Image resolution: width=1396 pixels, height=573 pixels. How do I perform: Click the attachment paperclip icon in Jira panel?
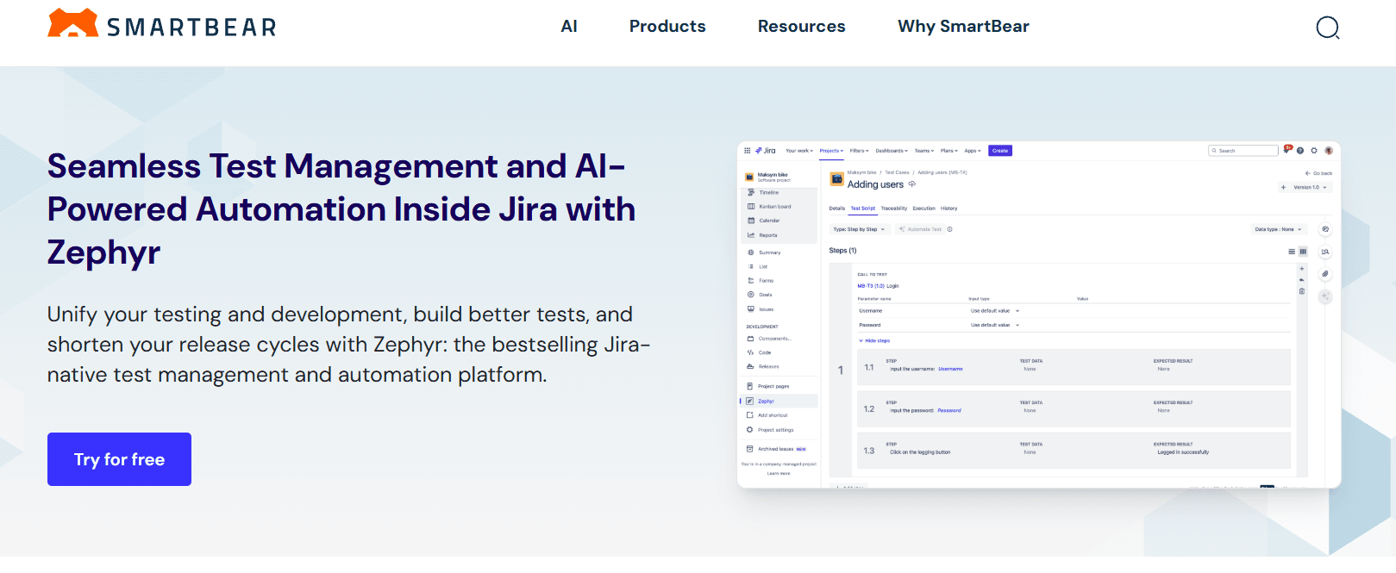tap(1325, 274)
